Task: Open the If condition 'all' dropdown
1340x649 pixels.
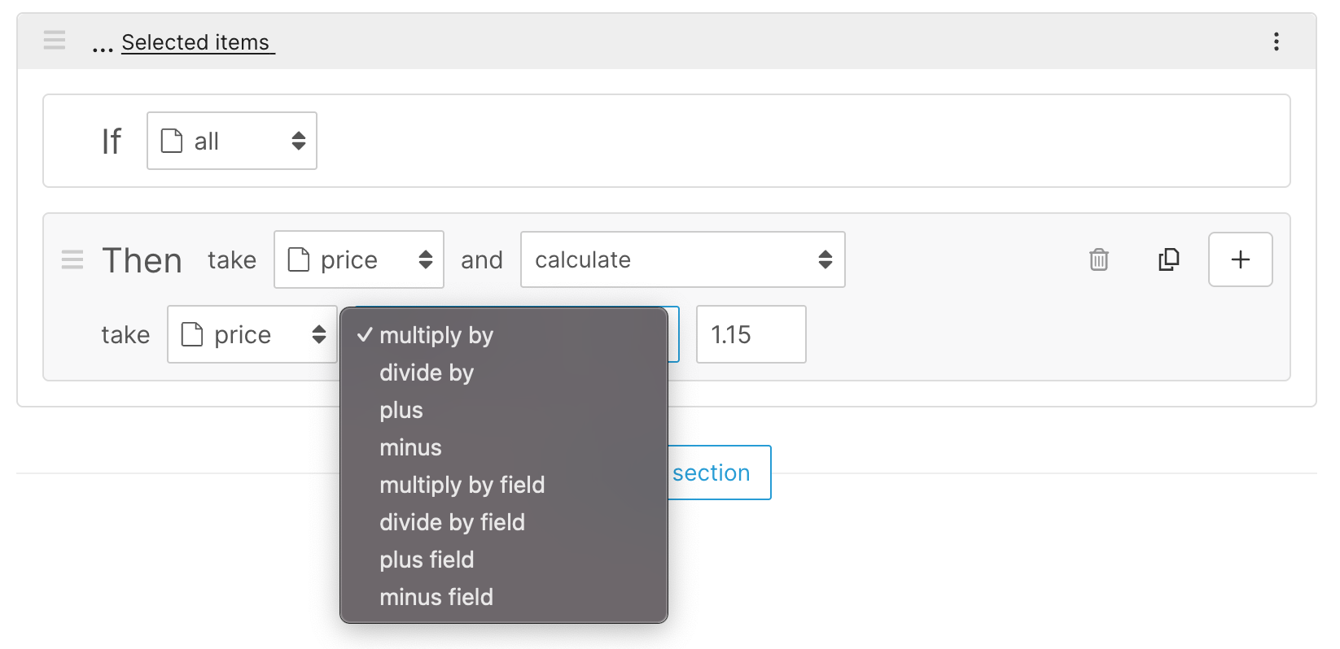Action: coord(232,141)
